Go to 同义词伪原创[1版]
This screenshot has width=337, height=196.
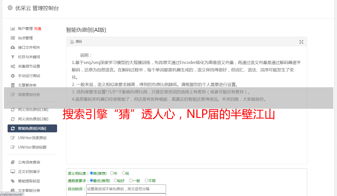pos(33,110)
